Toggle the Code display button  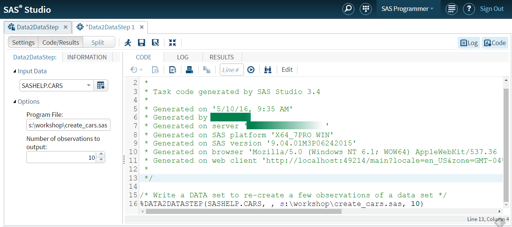495,43
